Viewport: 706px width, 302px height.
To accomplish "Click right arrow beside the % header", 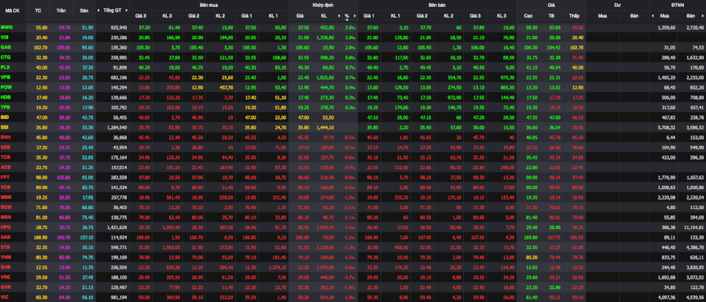I will 355,16.
